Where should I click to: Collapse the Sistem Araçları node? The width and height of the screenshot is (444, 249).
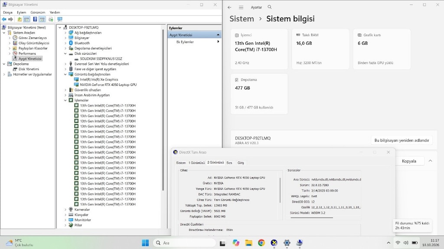4,33
